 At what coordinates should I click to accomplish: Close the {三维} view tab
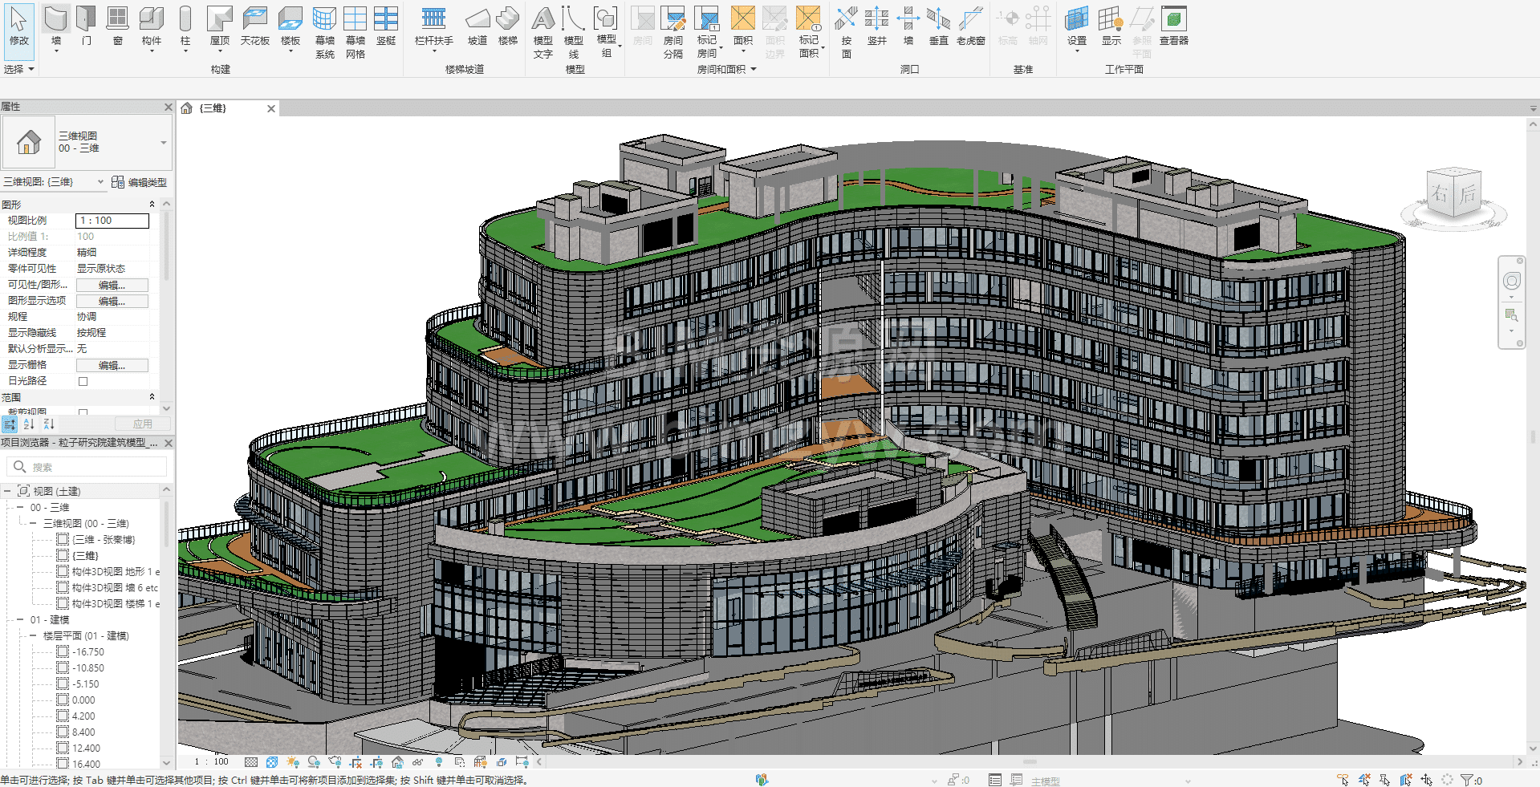[x=271, y=108]
